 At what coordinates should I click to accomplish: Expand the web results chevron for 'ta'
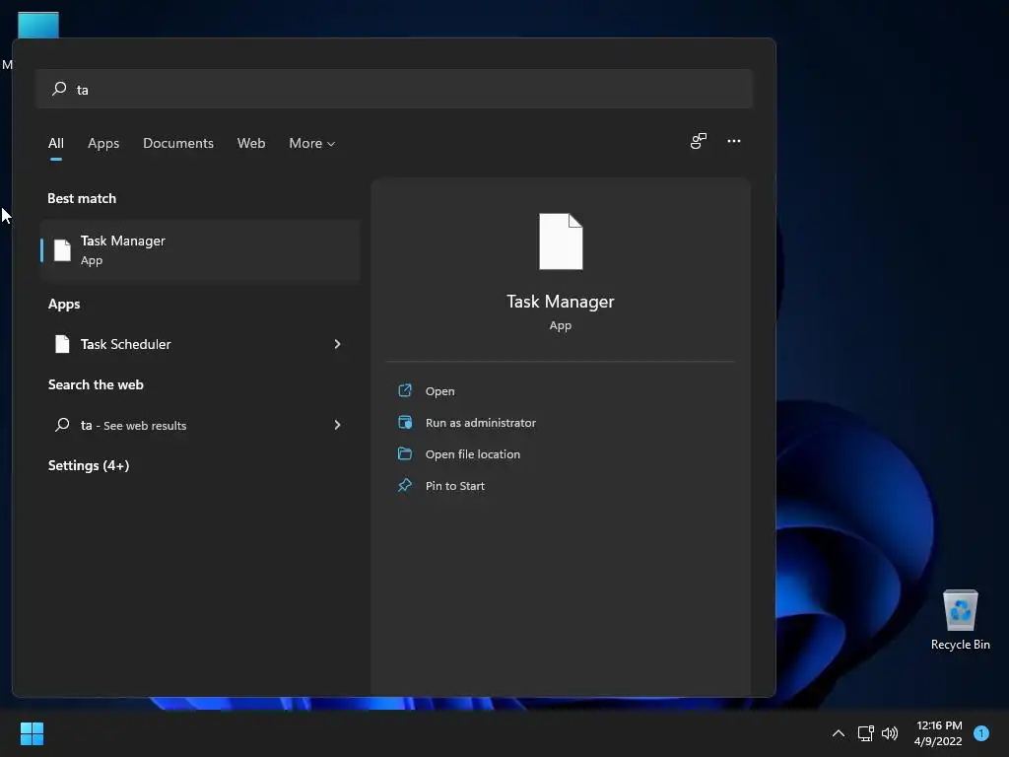(337, 425)
